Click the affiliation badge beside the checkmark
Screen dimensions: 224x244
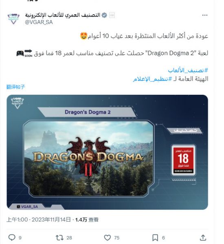[x=112, y=15]
